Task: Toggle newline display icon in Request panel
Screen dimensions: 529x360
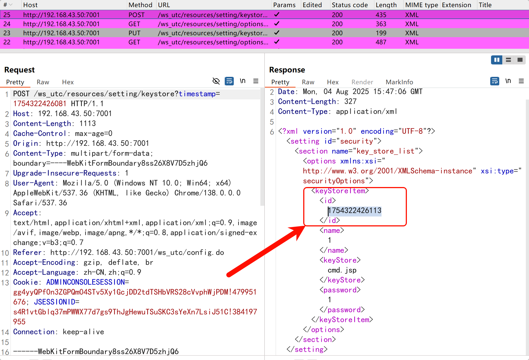Action: (243, 81)
